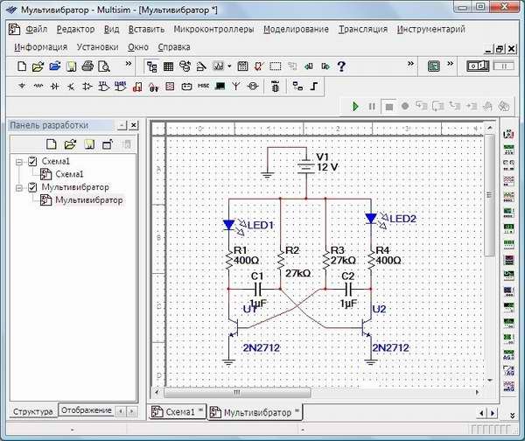Open the Моделирование menu
This screenshot has width=525, height=441.
(x=296, y=30)
